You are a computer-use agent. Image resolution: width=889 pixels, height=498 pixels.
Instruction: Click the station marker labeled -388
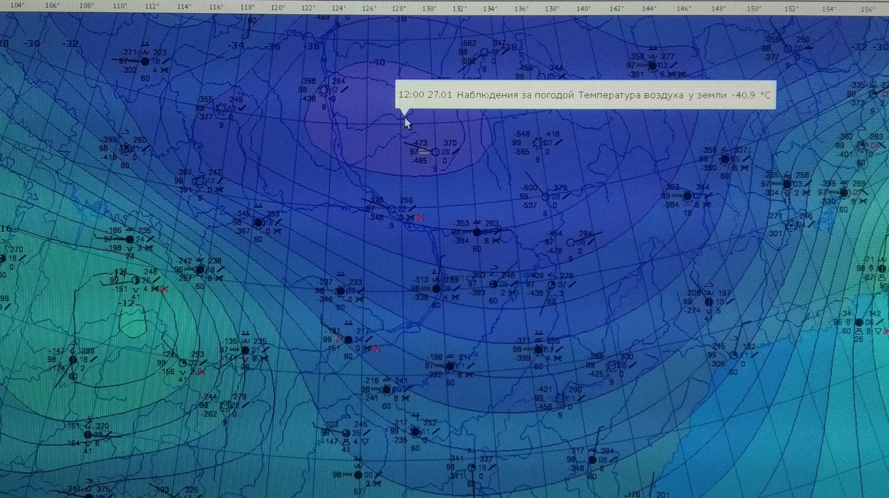(x=612, y=365)
